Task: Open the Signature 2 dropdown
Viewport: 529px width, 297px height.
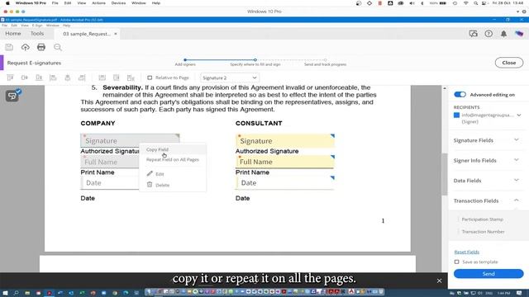Action: (x=230, y=78)
